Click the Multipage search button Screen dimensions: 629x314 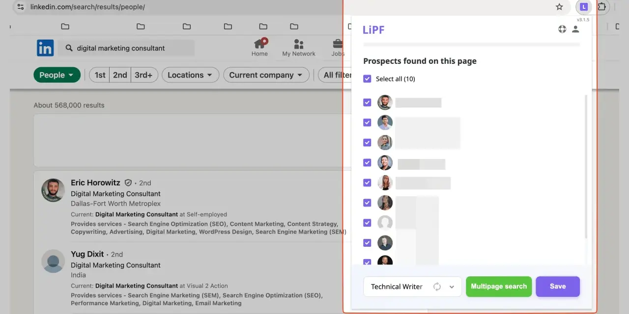[x=499, y=287]
